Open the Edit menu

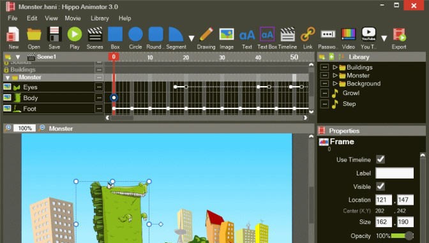tap(32, 18)
